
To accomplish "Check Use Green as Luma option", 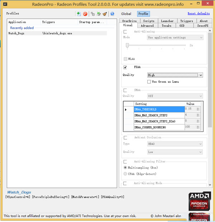I will click(x=149, y=82).
